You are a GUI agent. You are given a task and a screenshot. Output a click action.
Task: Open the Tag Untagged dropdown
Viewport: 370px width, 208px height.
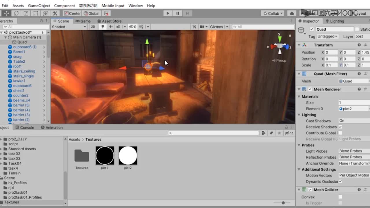coord(328,36)
